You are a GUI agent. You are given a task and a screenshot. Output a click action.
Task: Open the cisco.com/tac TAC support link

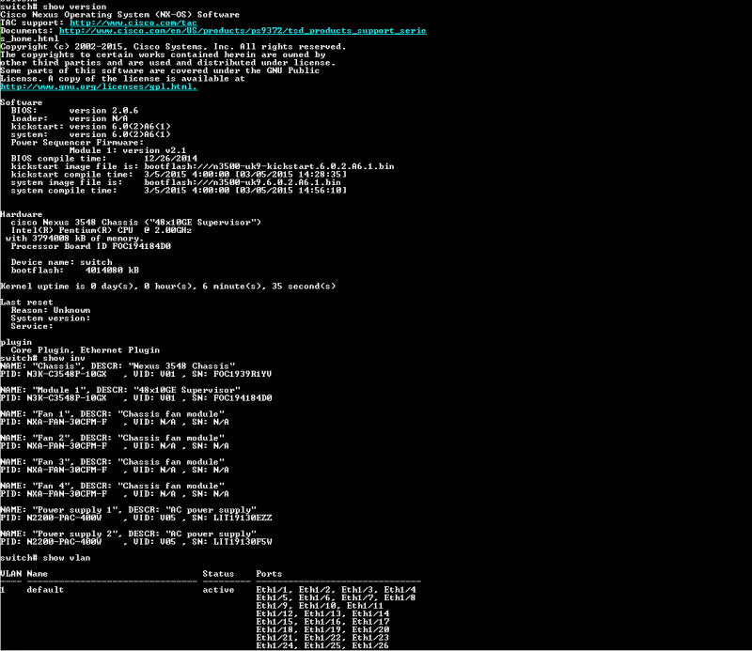point(133,23)
